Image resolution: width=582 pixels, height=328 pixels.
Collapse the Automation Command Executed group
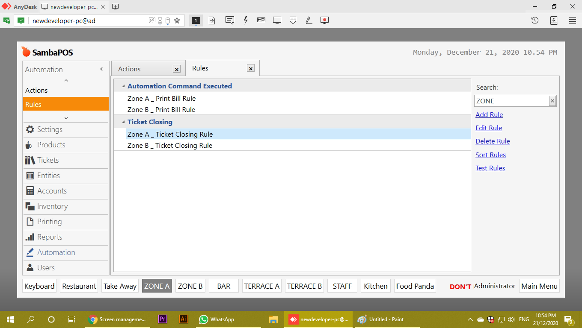click(123, 86)
